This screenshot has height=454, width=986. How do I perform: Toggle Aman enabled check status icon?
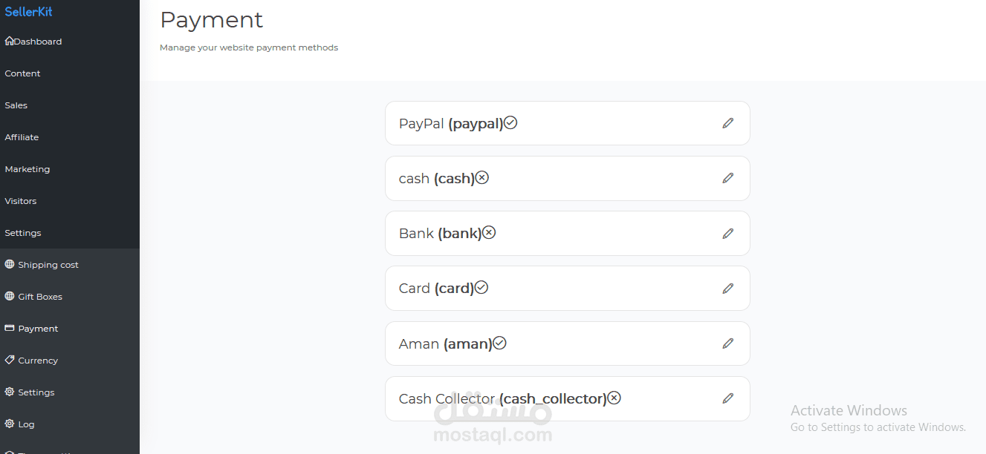click(499, 343)
